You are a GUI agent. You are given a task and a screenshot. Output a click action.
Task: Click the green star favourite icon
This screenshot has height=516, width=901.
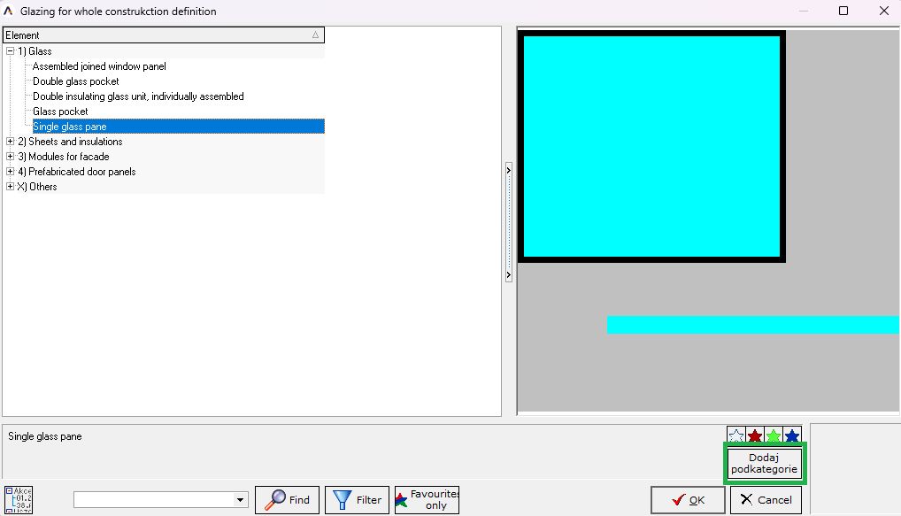[x=773, y=435]
